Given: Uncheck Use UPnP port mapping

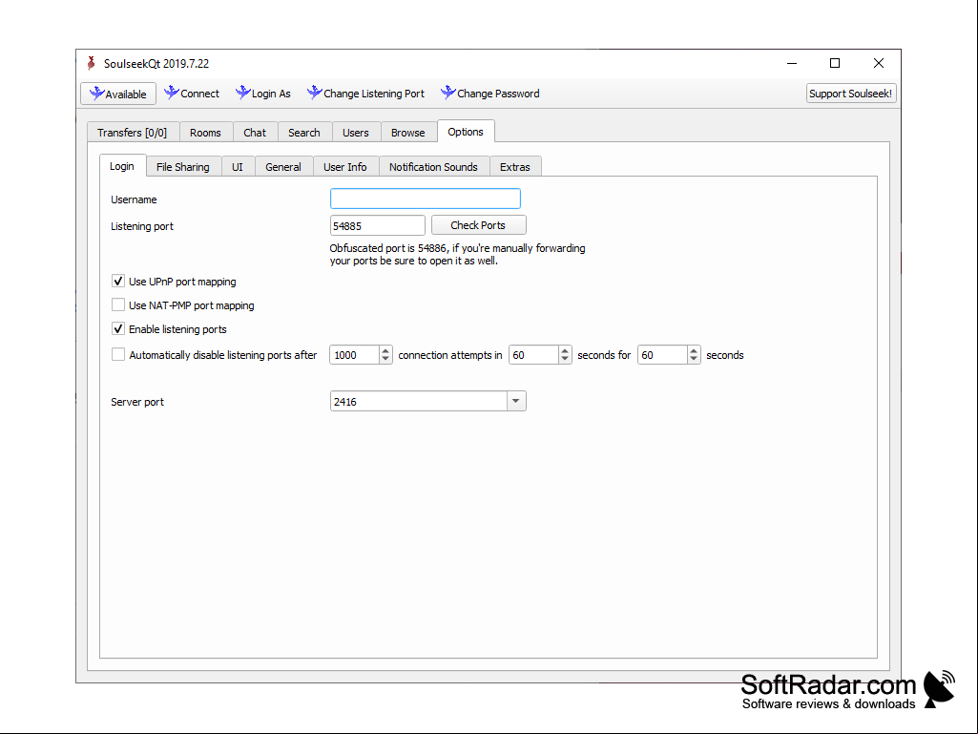Looking at the screenshot, I should 118,281.
